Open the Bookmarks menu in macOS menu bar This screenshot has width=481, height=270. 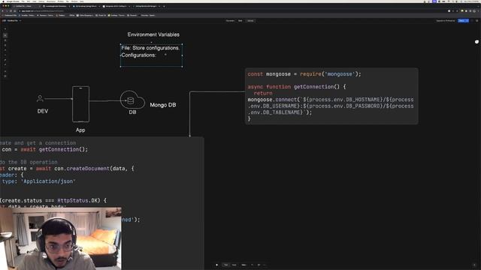pos(50,1)
